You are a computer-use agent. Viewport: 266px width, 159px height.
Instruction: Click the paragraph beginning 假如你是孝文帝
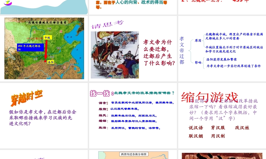[43, 118]
